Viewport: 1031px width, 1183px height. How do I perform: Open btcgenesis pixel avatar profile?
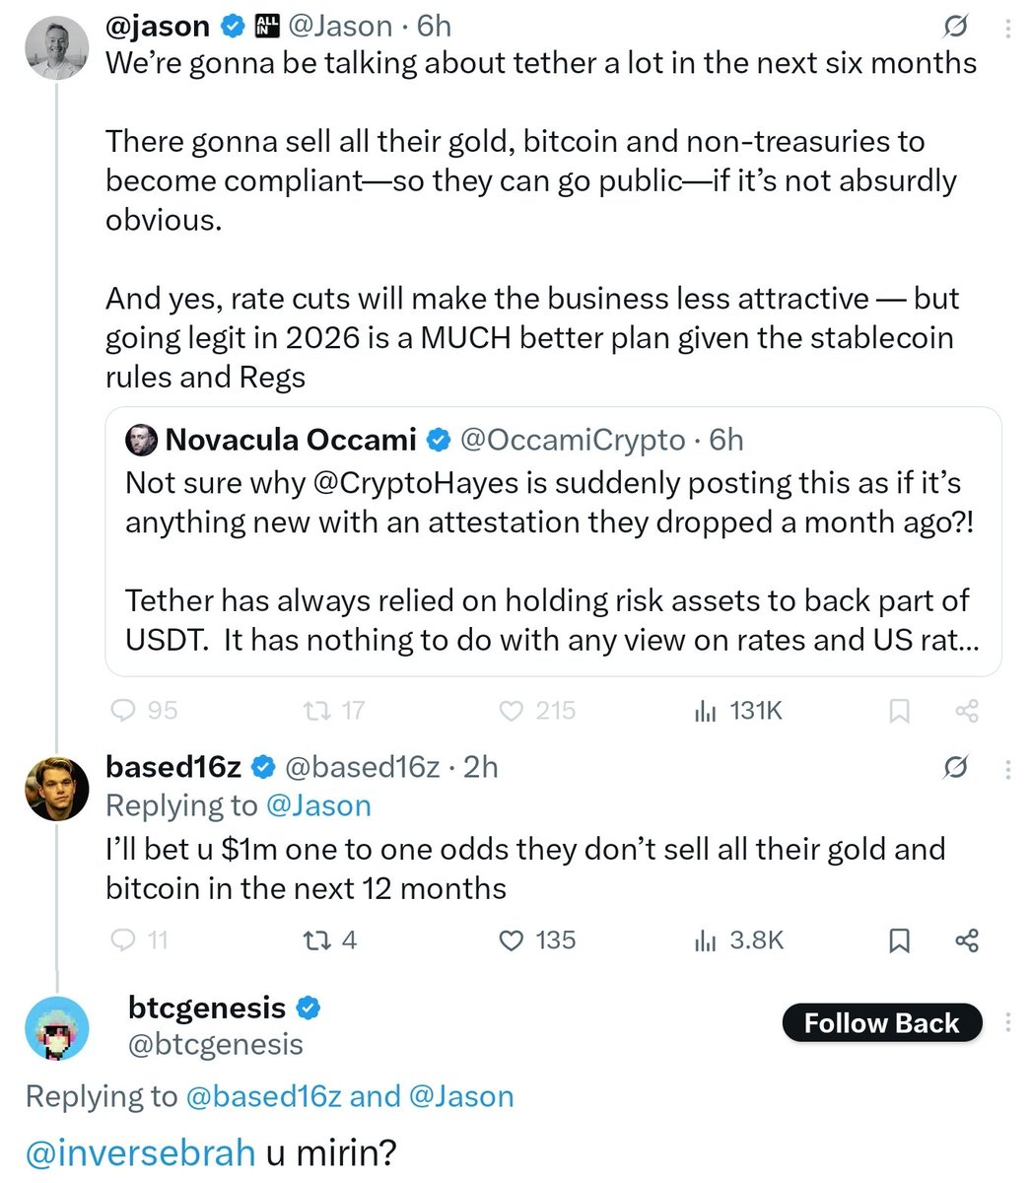click(57, 1029)
